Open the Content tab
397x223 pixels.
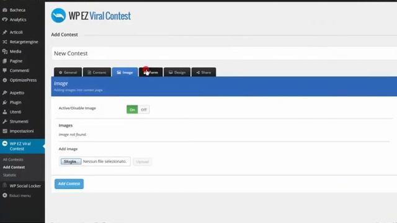tap(97, 72)
